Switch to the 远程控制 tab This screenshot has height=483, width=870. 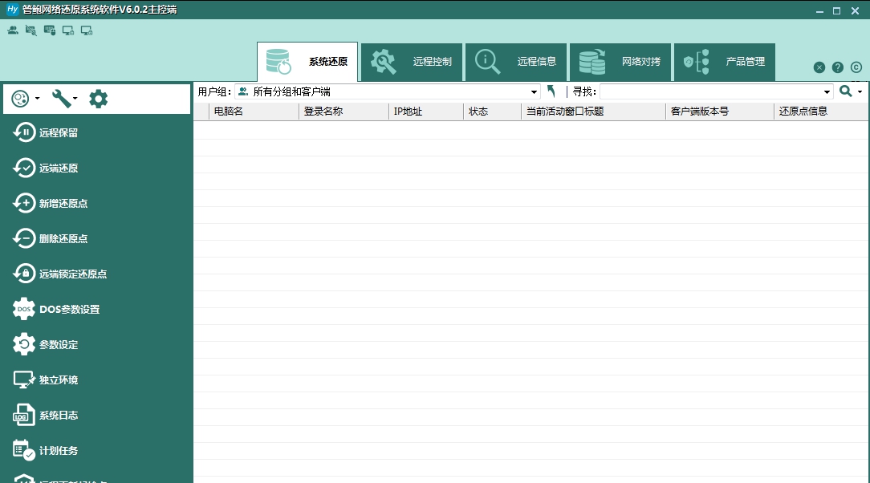click(412, 62)
